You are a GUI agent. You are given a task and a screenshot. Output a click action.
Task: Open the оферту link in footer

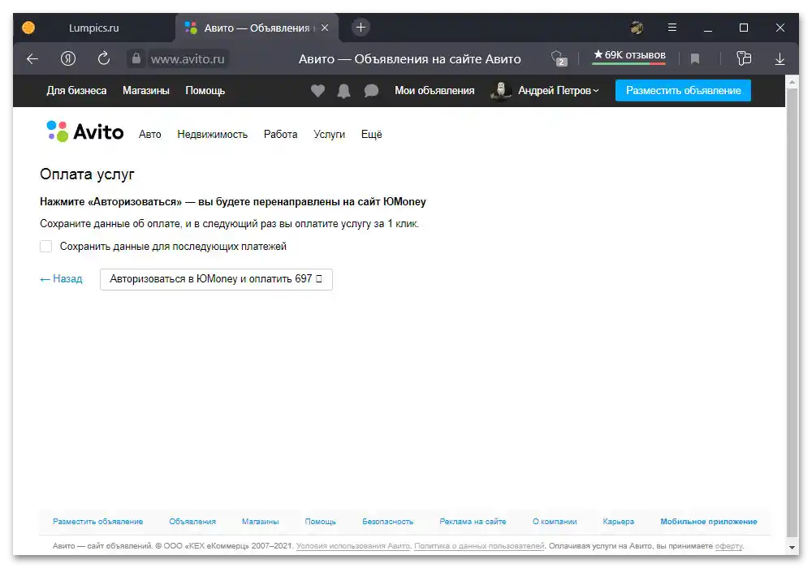click(728, 546)
